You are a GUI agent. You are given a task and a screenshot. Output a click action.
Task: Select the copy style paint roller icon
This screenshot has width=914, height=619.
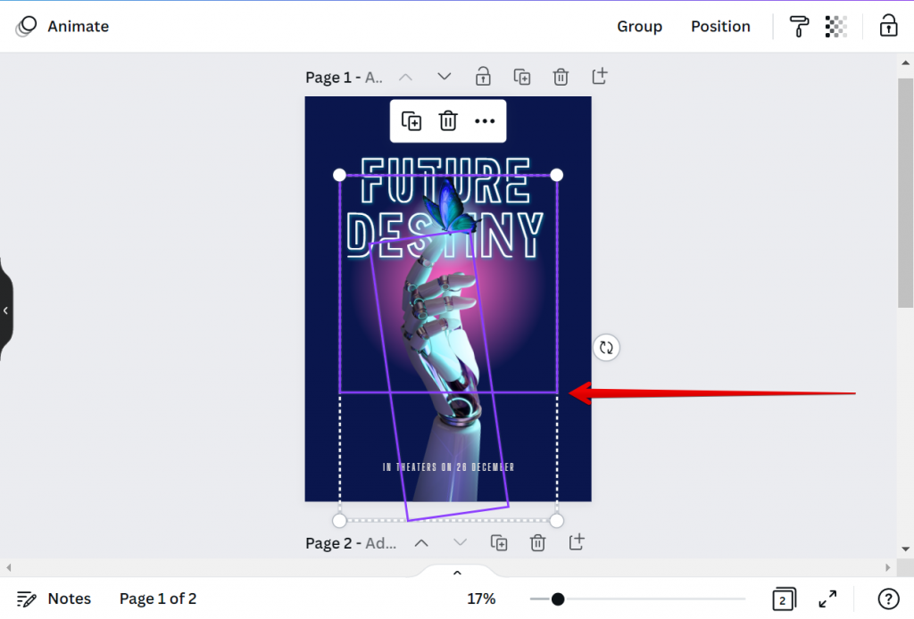tap(799, 26)
